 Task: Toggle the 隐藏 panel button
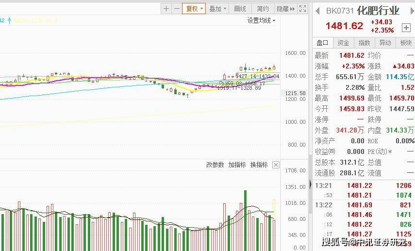[x=285, y=9]
